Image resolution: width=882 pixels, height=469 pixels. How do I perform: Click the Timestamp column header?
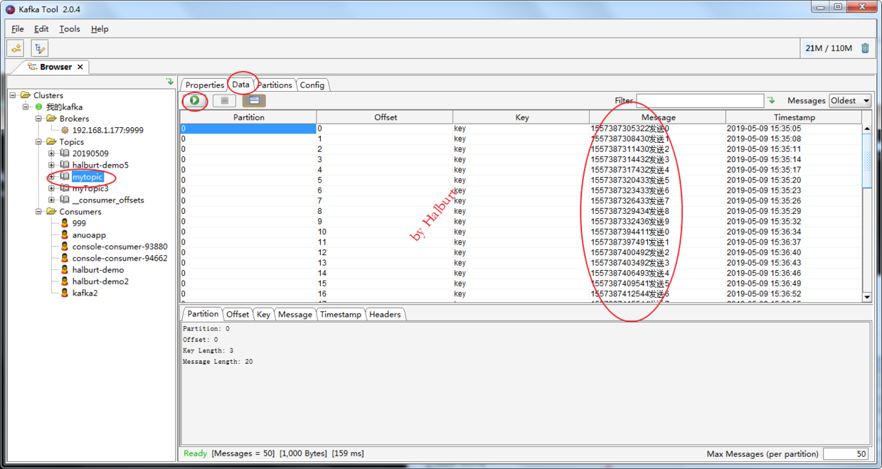[x=795, y=117]
